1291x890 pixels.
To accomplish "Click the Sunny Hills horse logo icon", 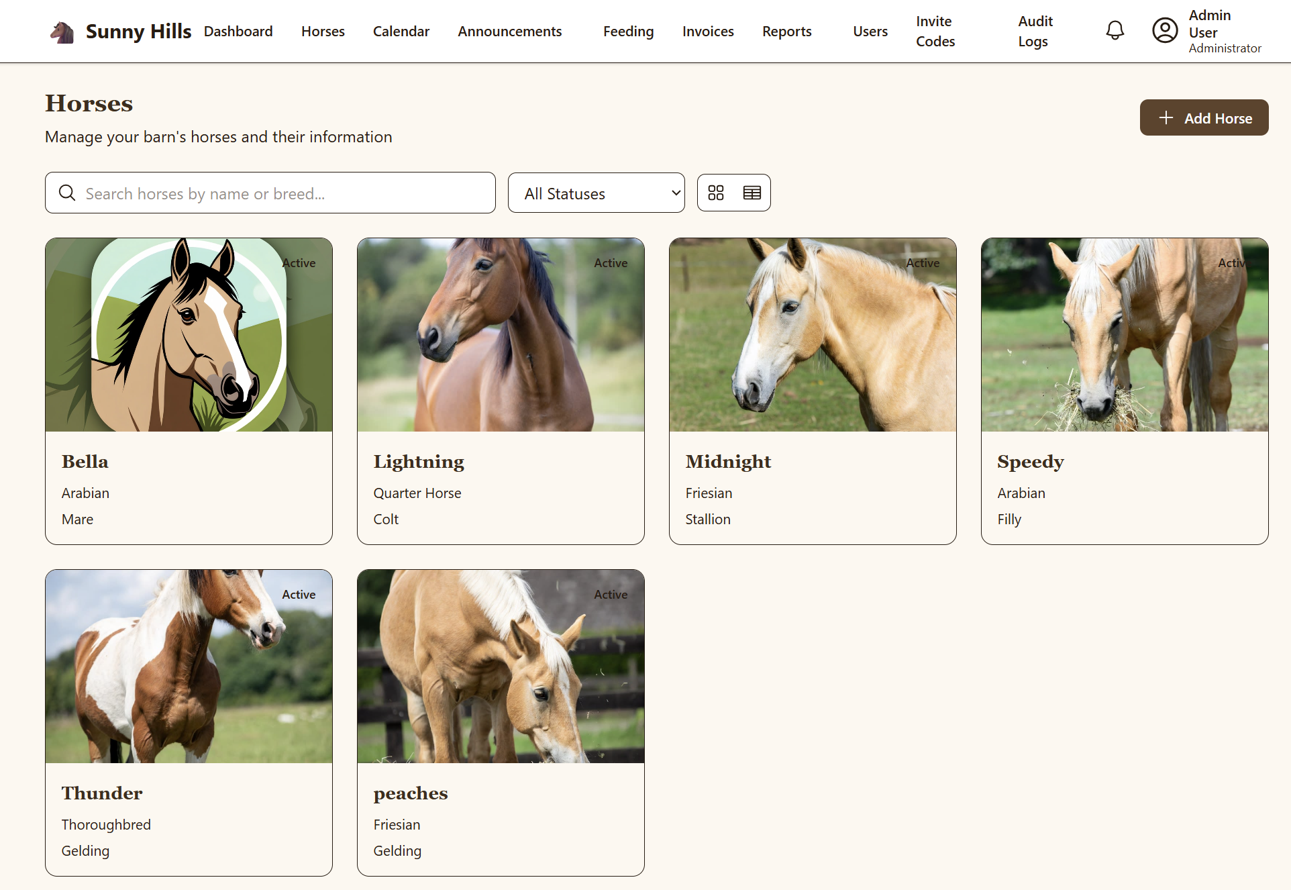I will pos(62,32).
